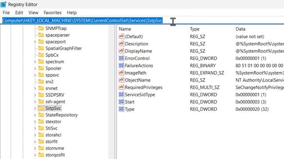The width and height of the screenshot is (284, 159).
Task: Click the string icon beside Description value
Action: click(121, 44)
